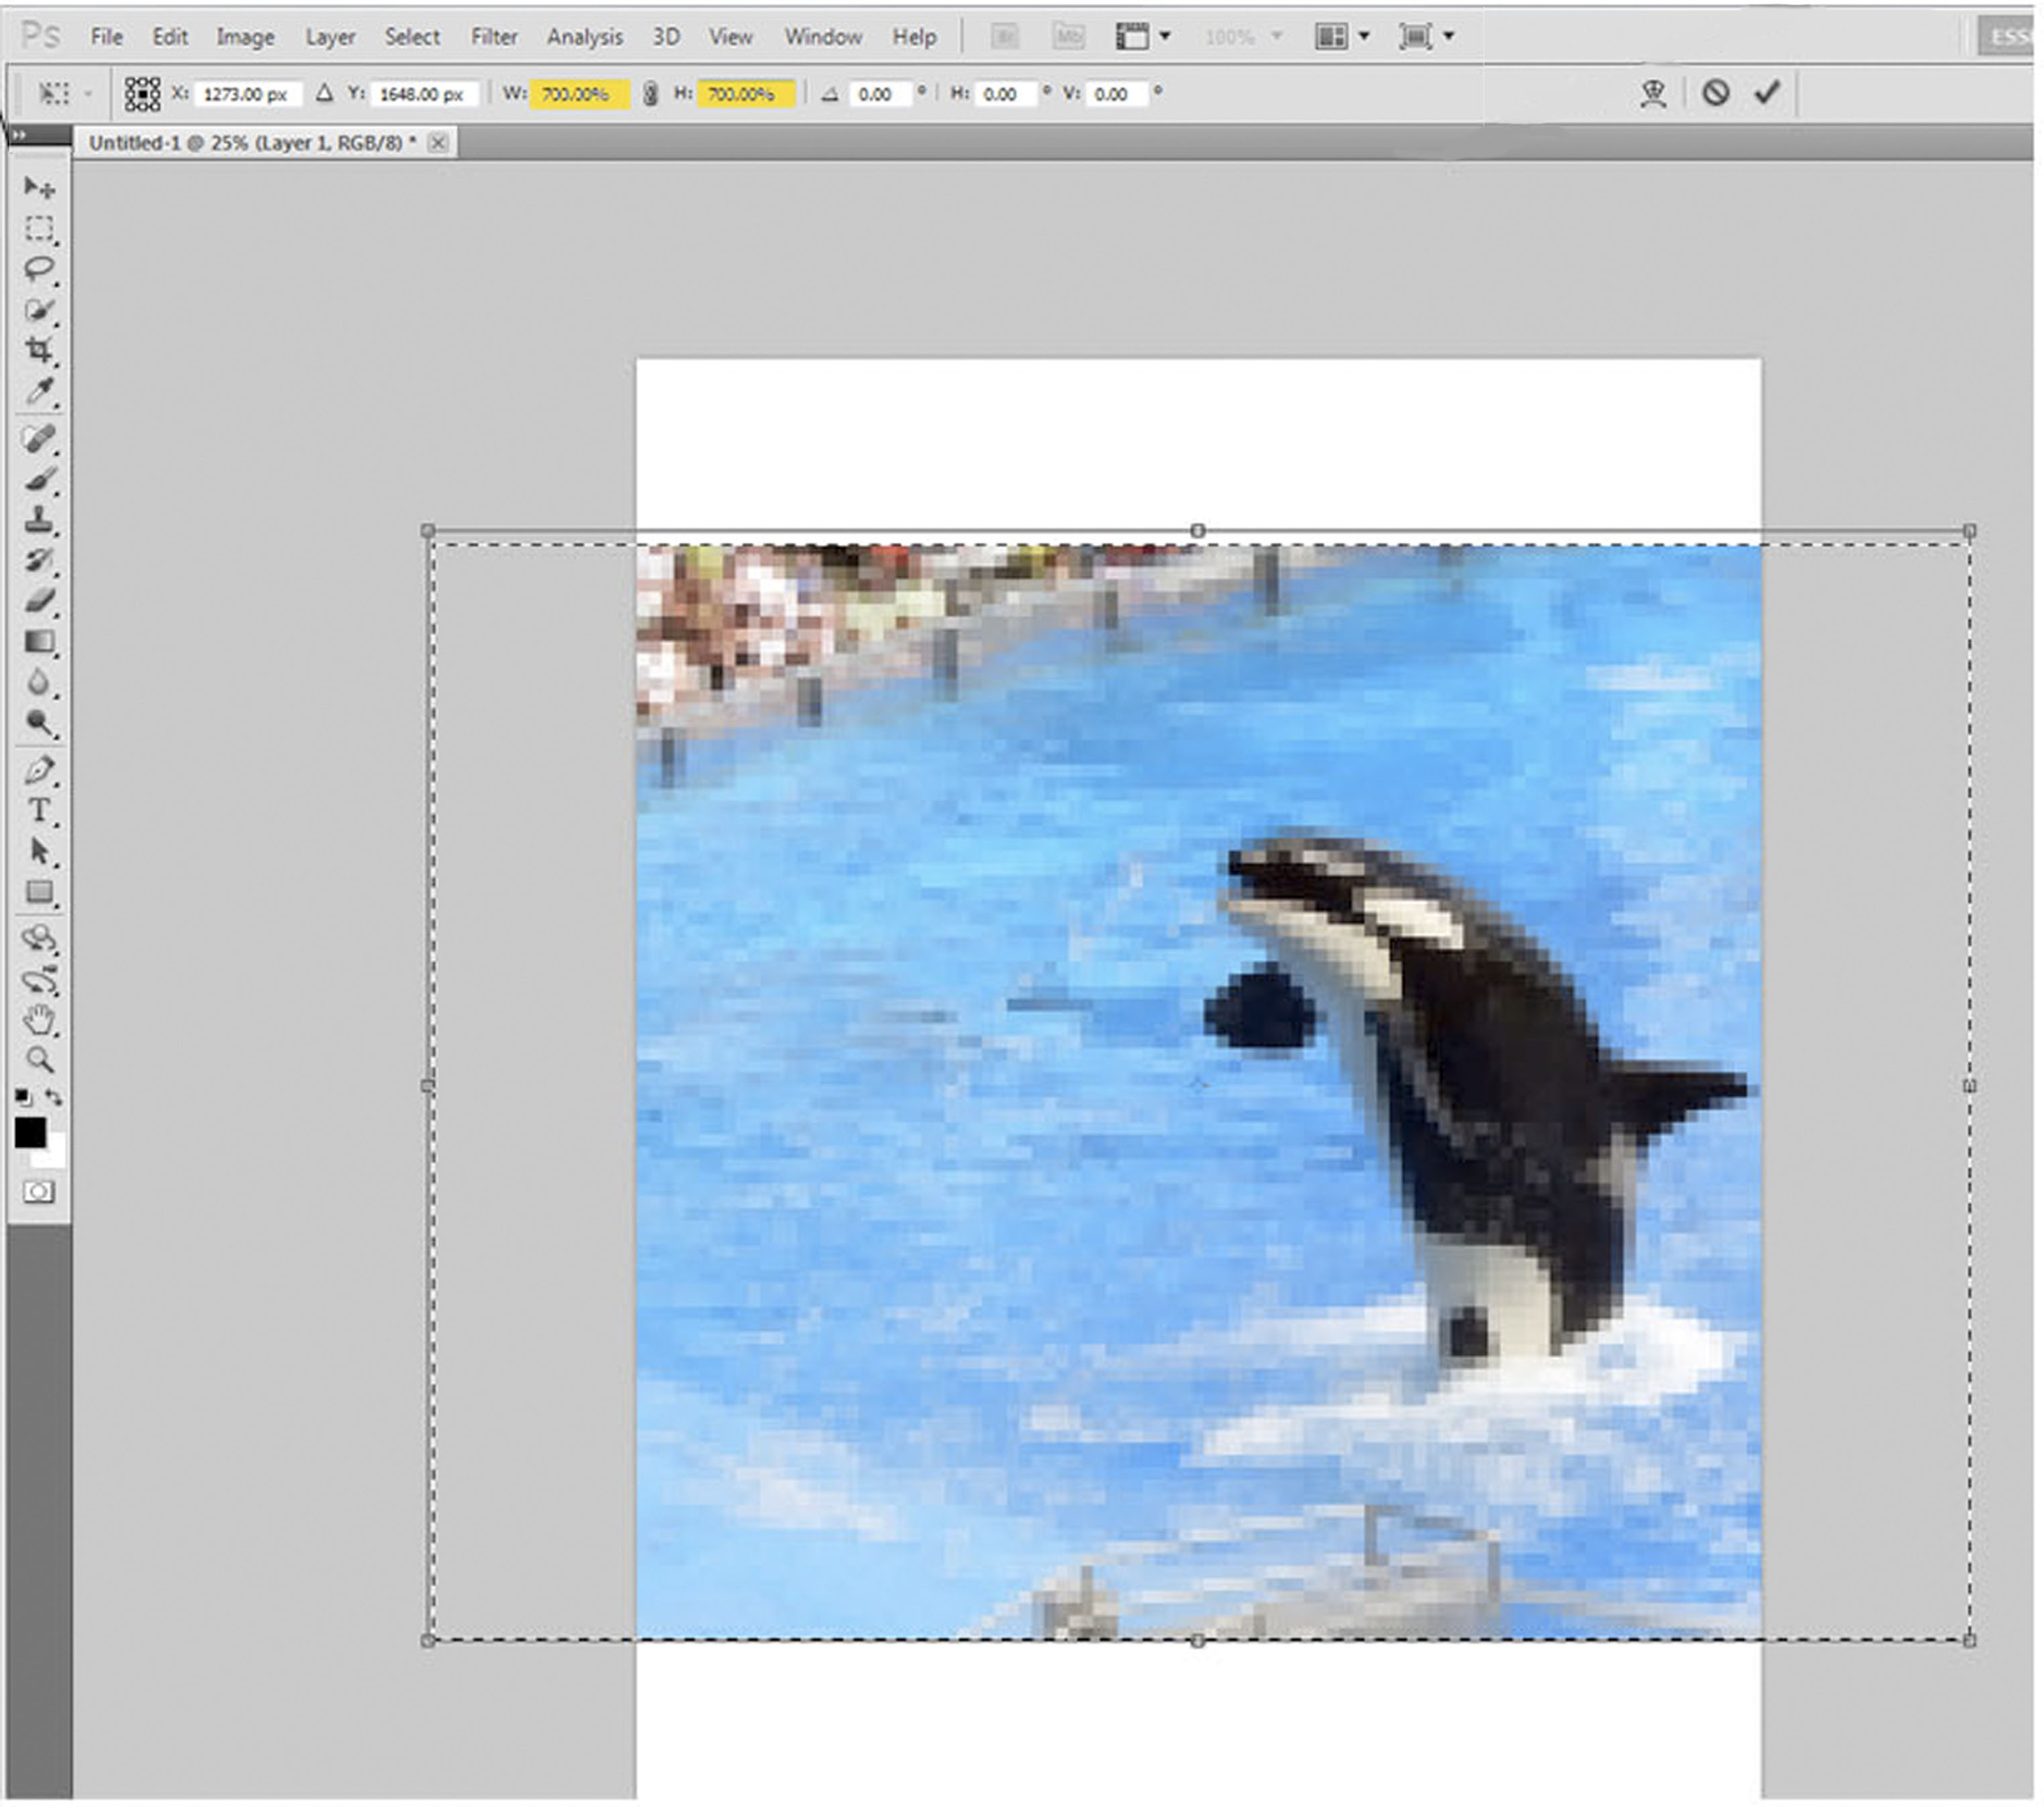The width and height of the screenshot is (2044, 1807).
Task: Open the Analysis menu
Action: pos(585,37)
